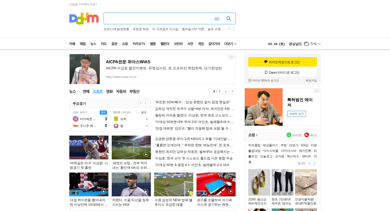This screenshot has width=390, height=211.
Task: Click 카카오 QR코드 로그인 link
Action: (264, 80)
